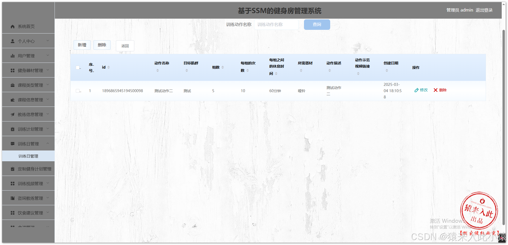
Task: Click the 删除 button above the table
Action: tap(102, 45)
